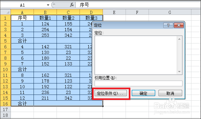Click cell D1 containing 数量3
The width and height of the screenshot is (201, 119).
91,18
